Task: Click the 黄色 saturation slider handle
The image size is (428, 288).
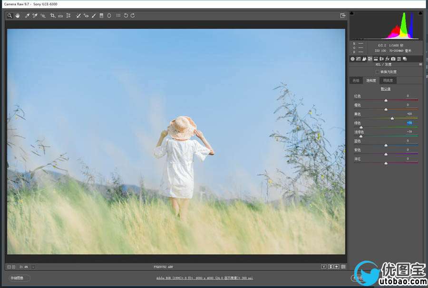Action: (x=392, y=118)
